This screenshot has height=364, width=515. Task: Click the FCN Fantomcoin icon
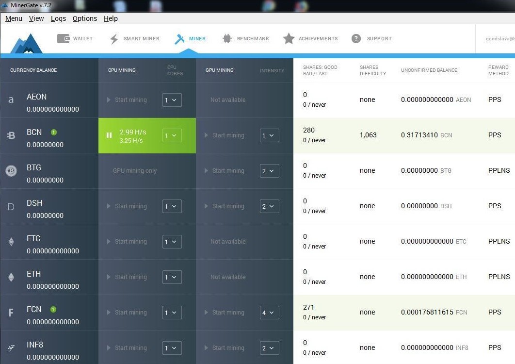point(11,313)
